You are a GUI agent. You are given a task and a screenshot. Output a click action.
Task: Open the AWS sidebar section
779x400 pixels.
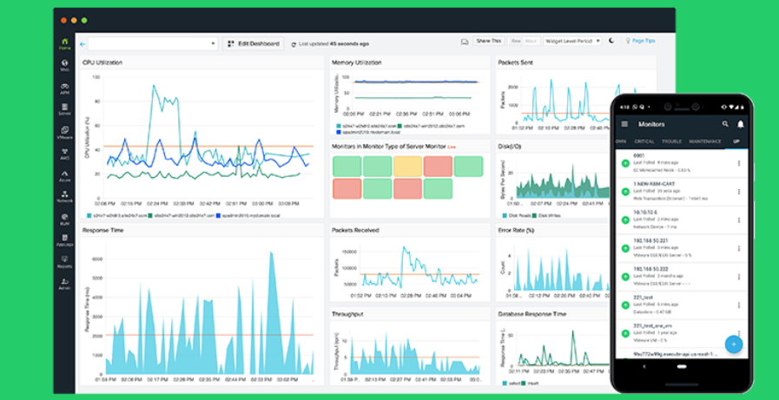pos(65,155)
